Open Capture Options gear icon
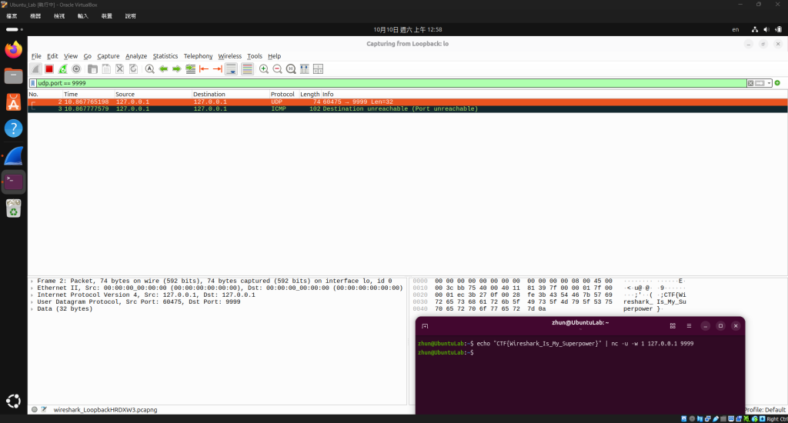 point(76,68)
